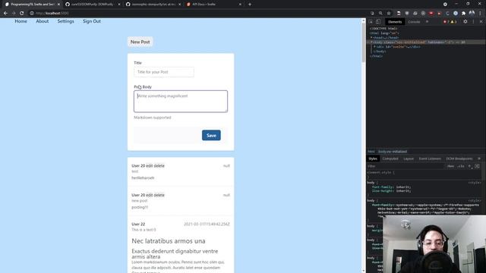This screenshot has width=486, height=273.
Task: Open the Event Listeners pane tab
Action: pyautogui.click(x=430, y=158)
